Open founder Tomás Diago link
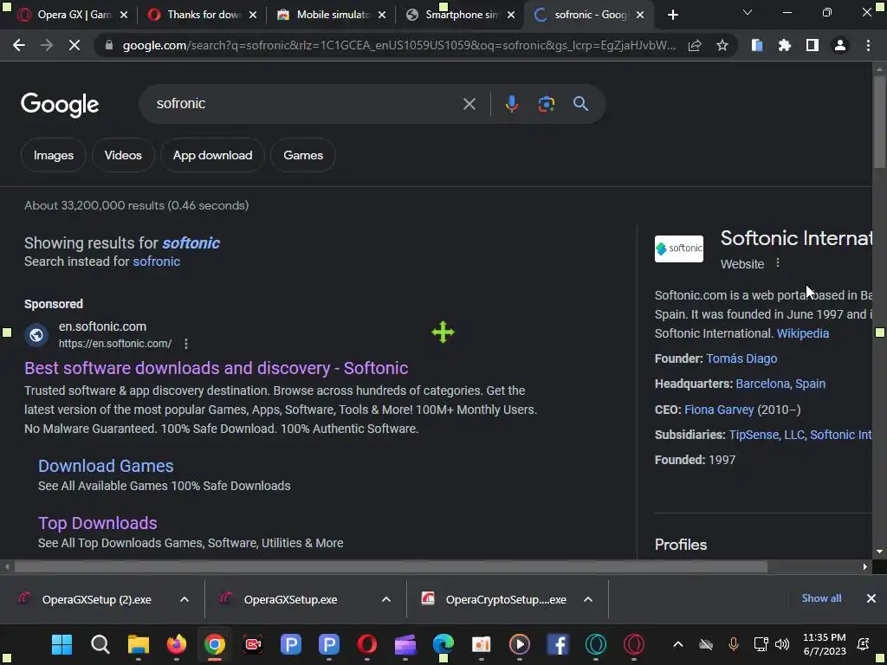 click(741, 358)
